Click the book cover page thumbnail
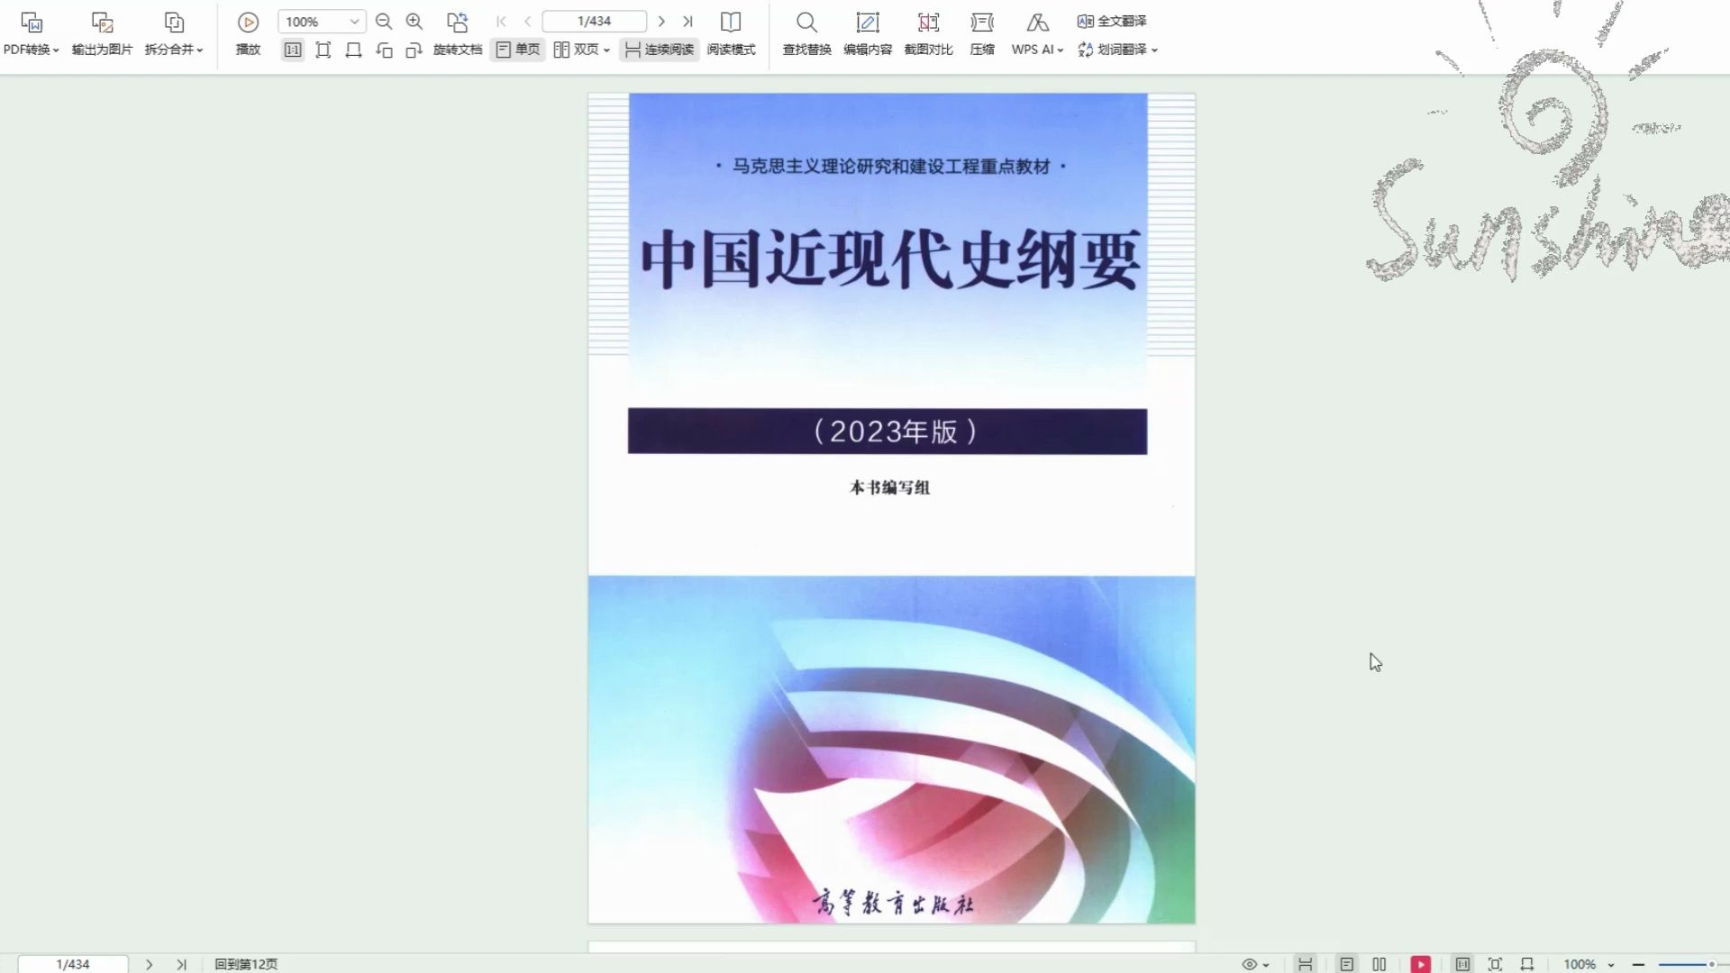Image resolution: width=1730 pixels, height=973 pixels. click(x=892, y=508)
